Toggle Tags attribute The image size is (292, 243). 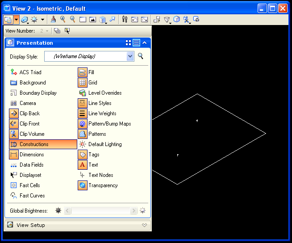pos(89,155)
